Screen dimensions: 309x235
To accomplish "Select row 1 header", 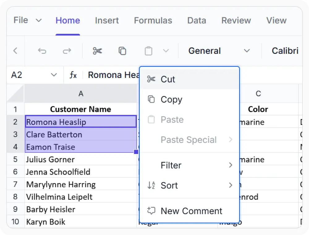I will point(15,109).
